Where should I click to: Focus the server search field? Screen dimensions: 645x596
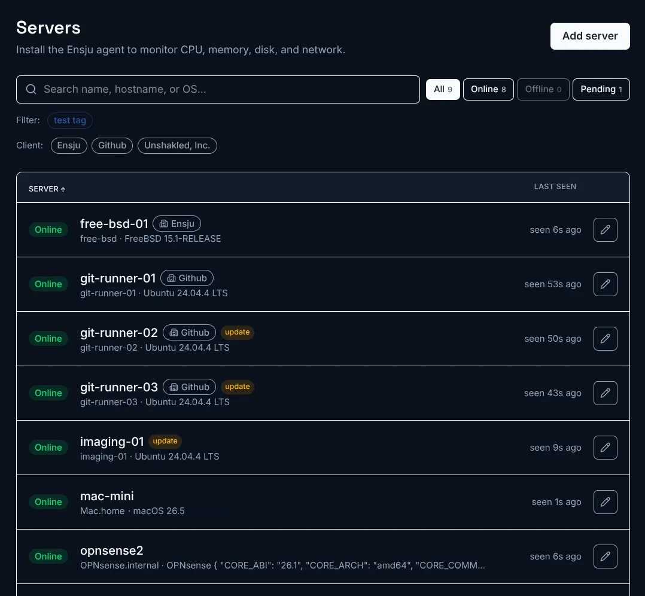(218, 89)
